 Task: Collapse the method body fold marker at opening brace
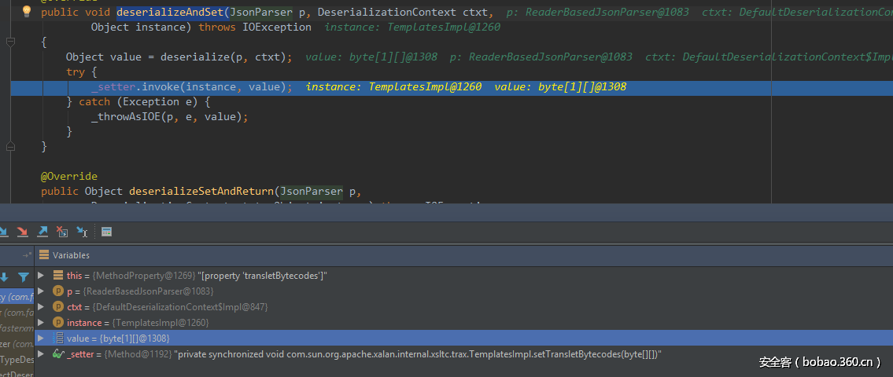coord(10,42)
